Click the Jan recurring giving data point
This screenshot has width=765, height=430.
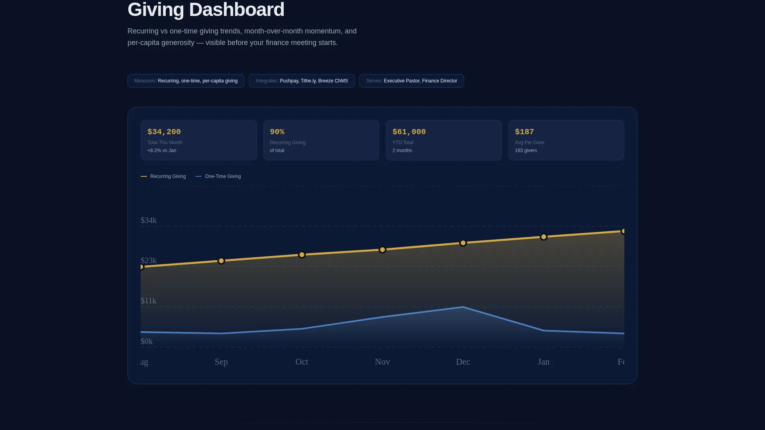coord(543,237)
